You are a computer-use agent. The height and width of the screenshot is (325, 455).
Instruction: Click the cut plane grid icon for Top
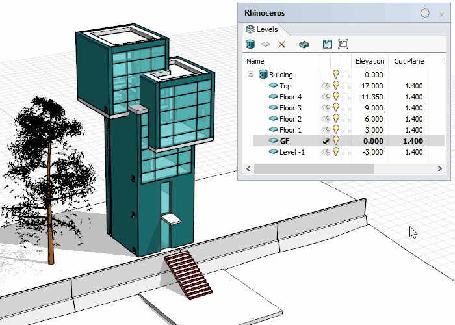pyautogui.click(x=326, y=86)
